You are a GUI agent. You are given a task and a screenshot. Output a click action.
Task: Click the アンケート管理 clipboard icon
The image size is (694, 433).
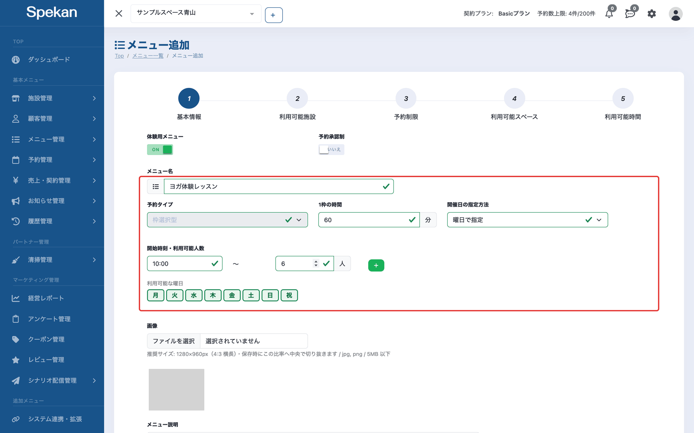(x=16, y=319)
